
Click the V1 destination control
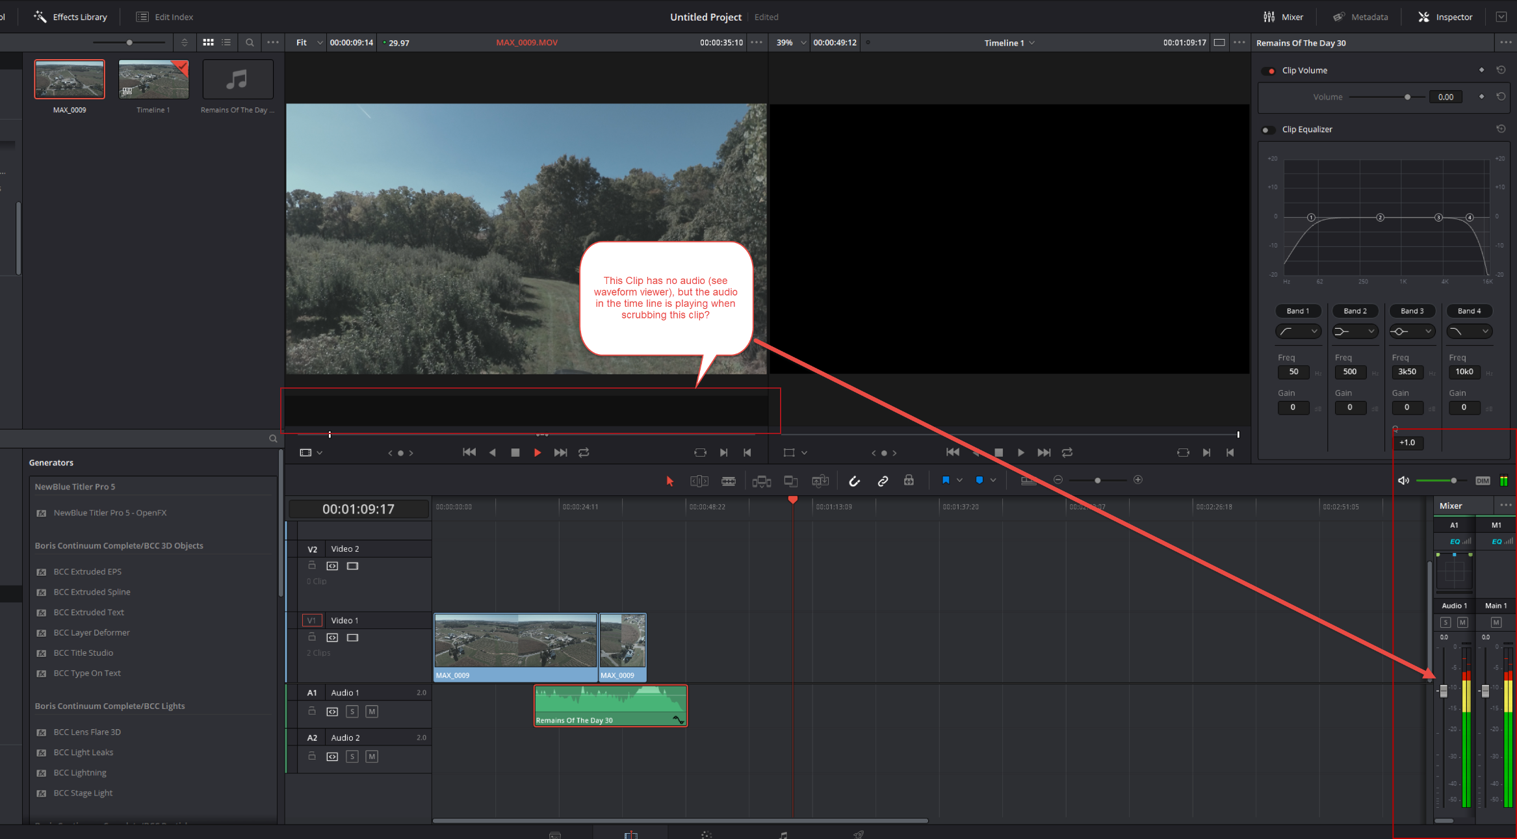pos(312,621)
